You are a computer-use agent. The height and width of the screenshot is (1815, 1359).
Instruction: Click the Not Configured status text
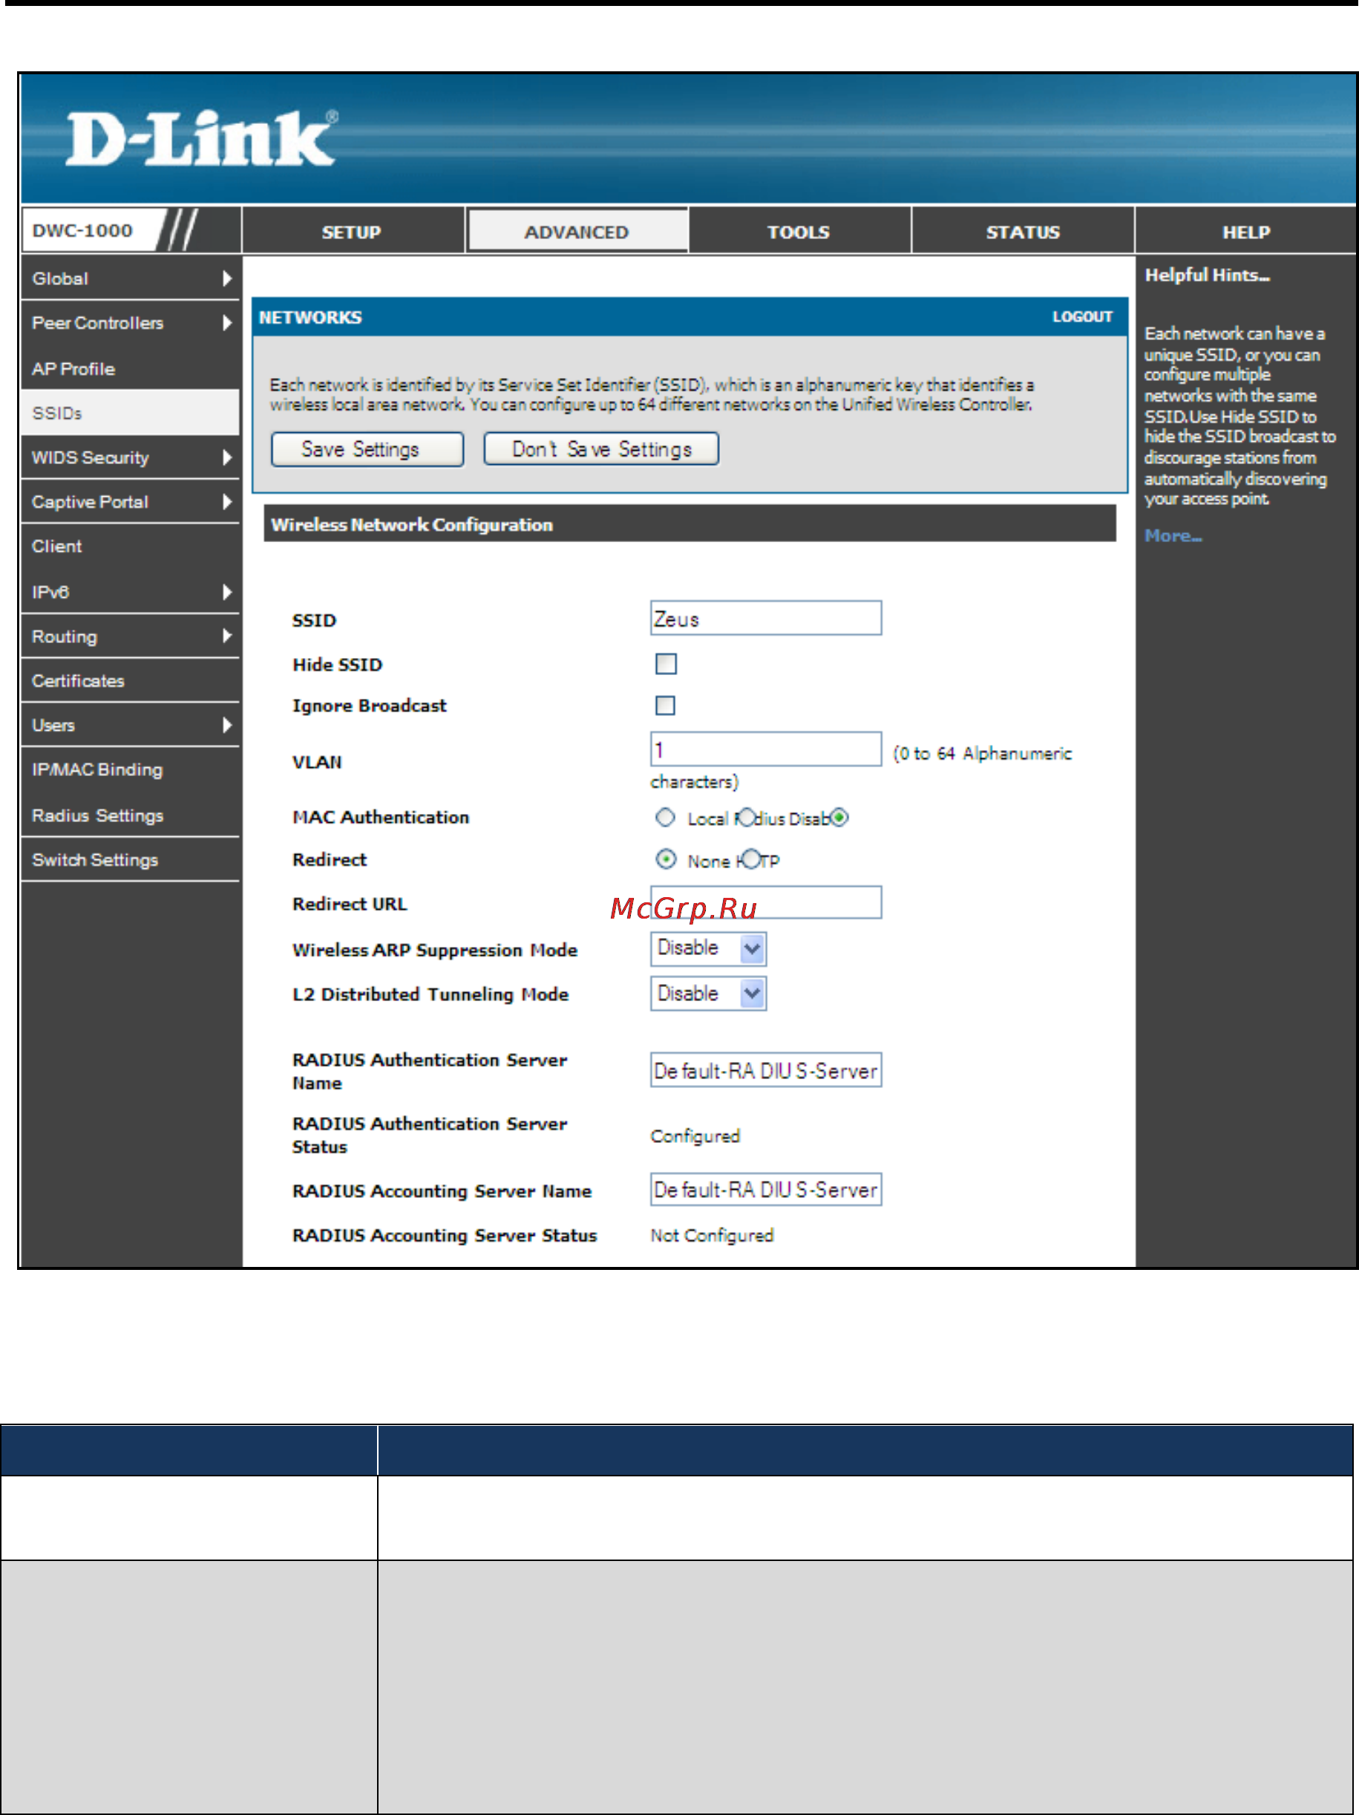[x=712, y=1235]
